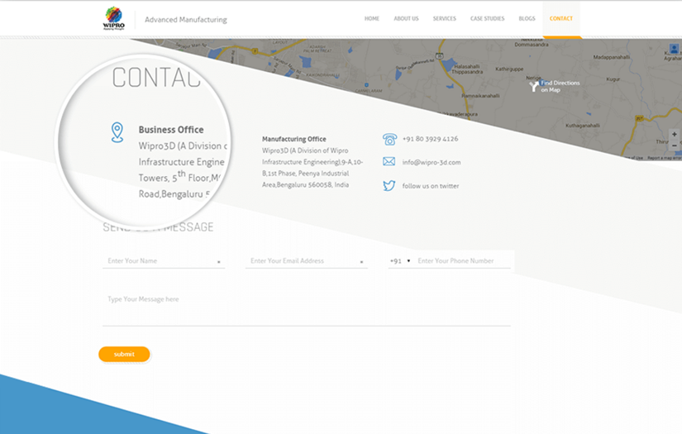
Task: Click the orange submit button
Action: [x=124, y=355]
